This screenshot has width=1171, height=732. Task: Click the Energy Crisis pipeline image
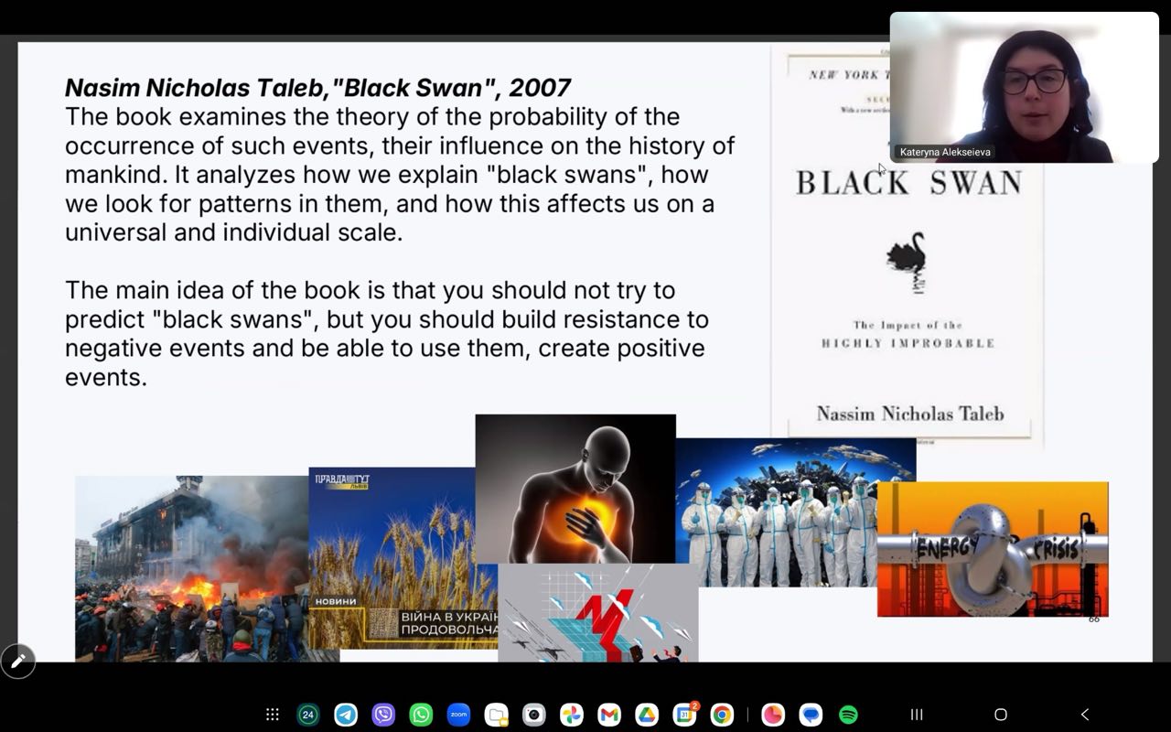tap(993, 549)
